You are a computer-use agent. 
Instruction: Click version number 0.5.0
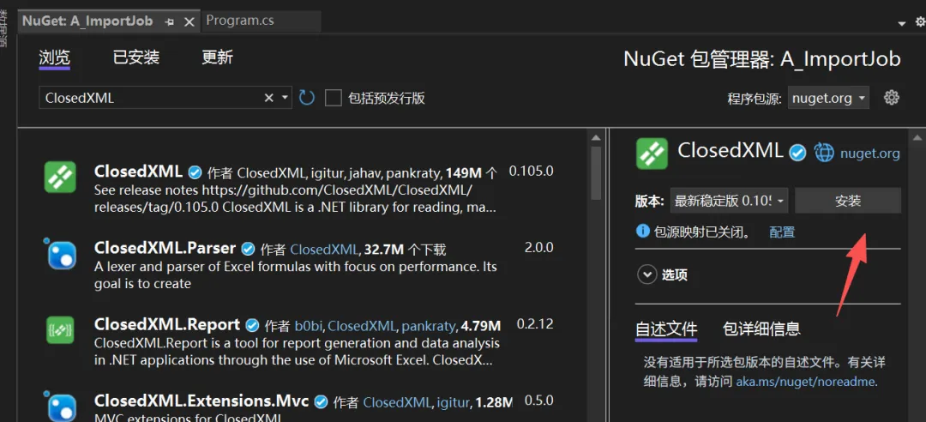coord(538,401)
